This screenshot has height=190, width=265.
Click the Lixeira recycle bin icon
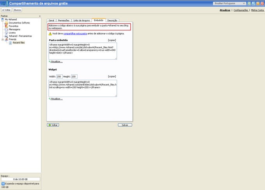click(x=6, y=33)
